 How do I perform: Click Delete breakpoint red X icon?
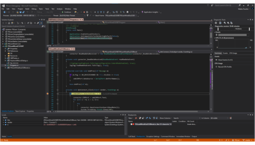(x=136, y=118)
